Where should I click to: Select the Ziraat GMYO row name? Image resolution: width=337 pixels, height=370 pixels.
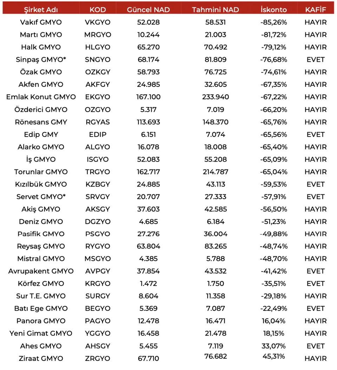pos(41,358)
